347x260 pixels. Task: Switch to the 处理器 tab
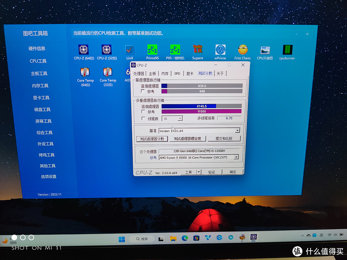pos(139,74)
